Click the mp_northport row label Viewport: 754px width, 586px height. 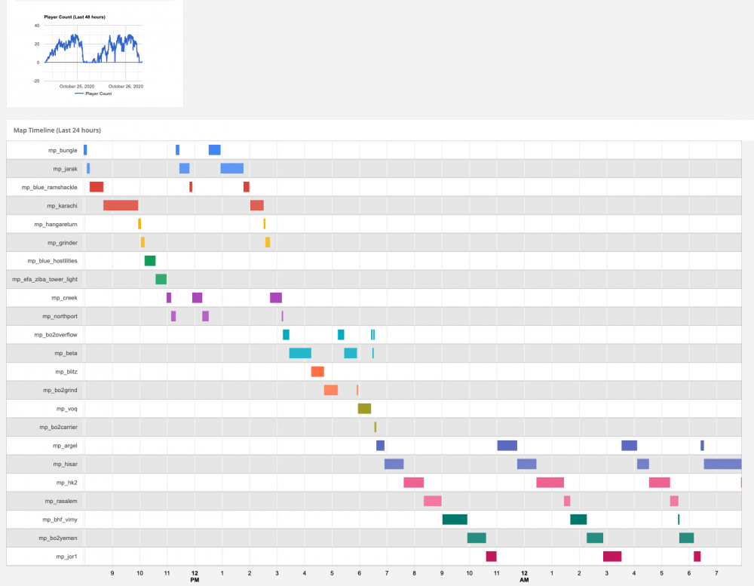(60, 316)
